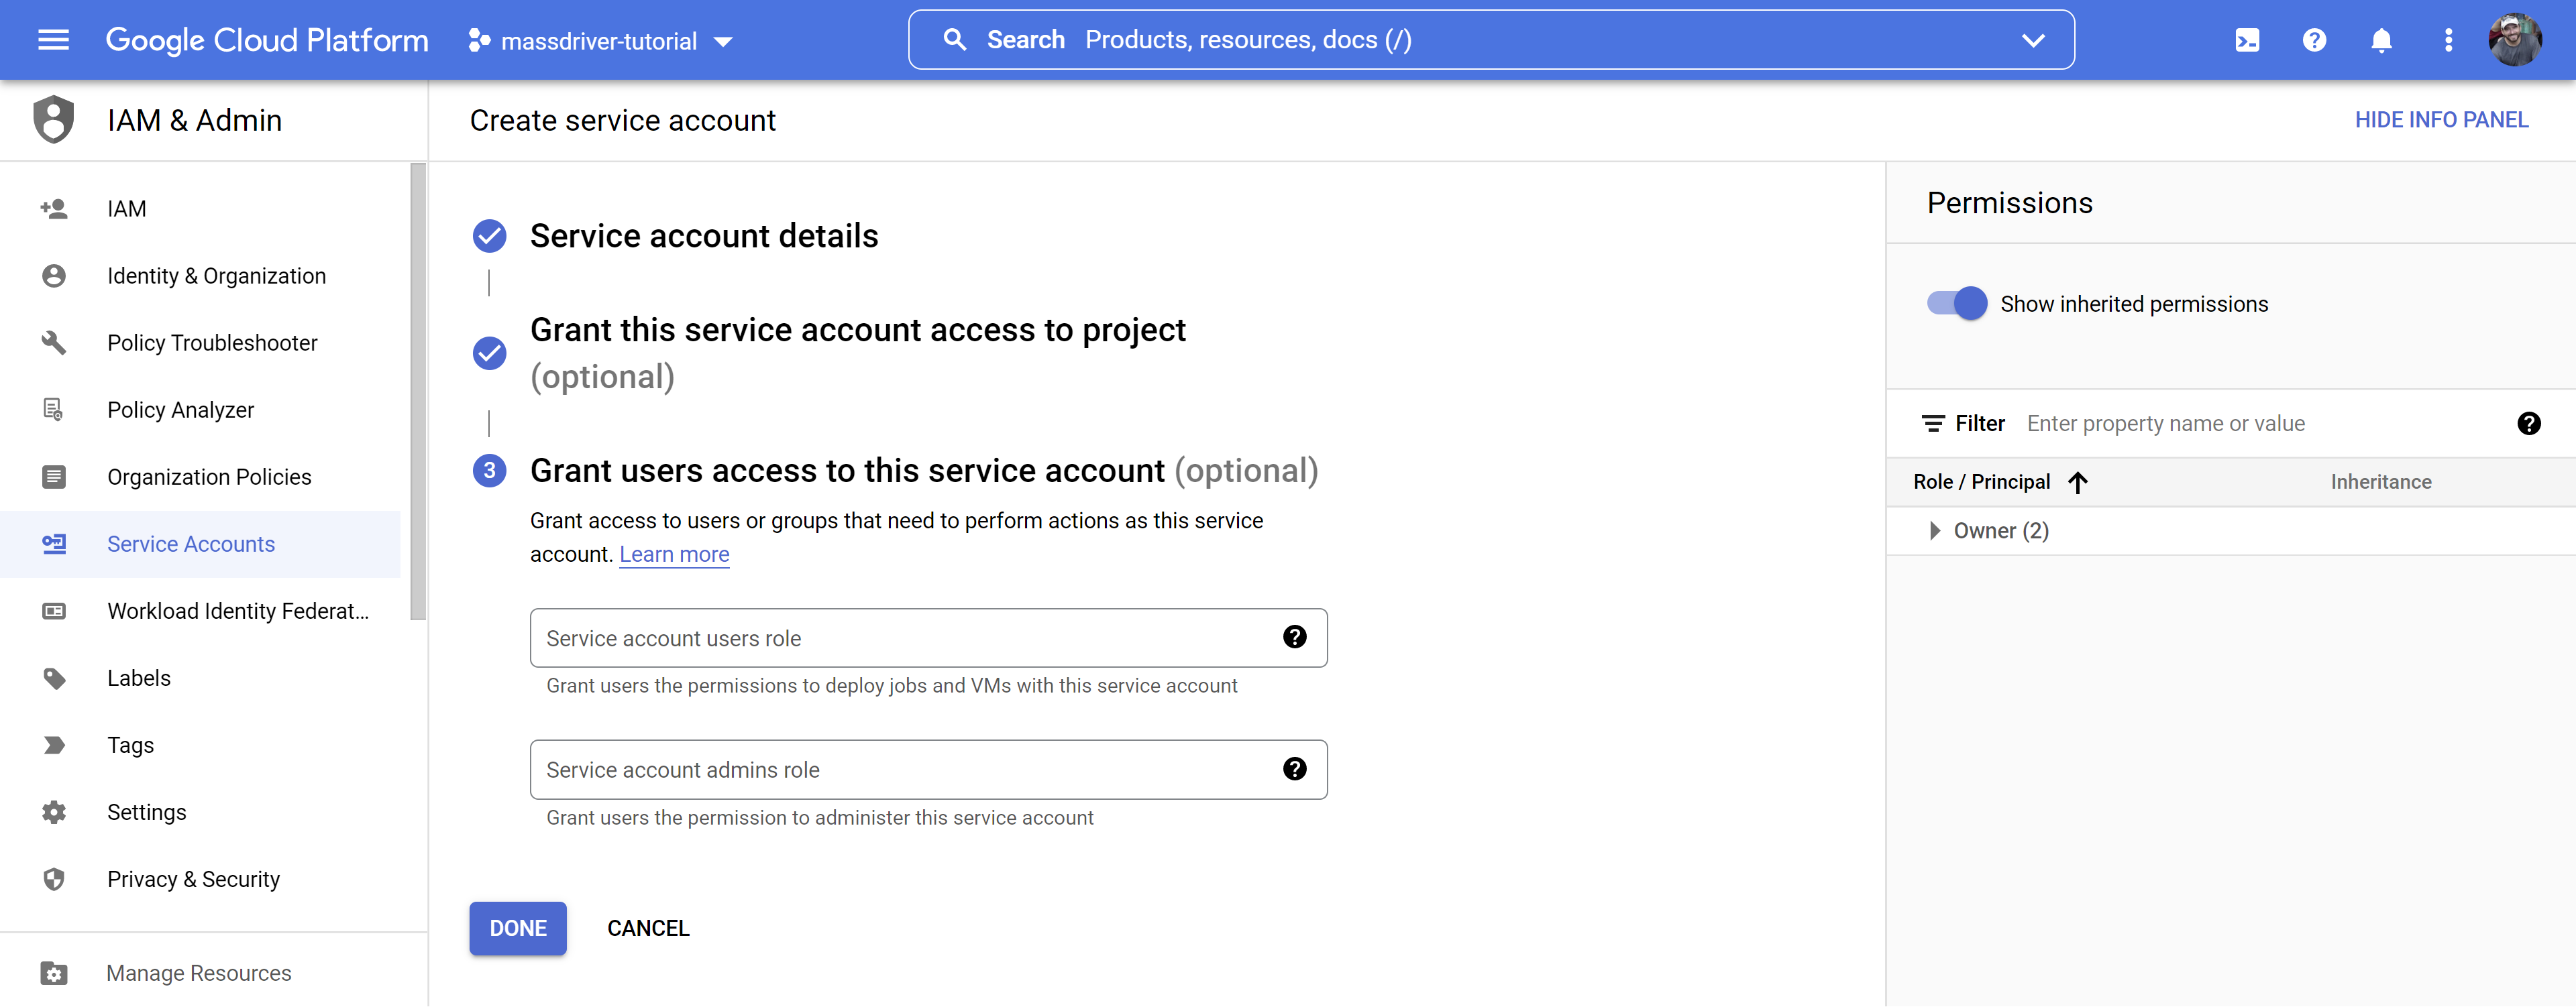Click the Policy Analyzer document icon
Screen dimensions: 2576x1007
[x=54, y=410]
